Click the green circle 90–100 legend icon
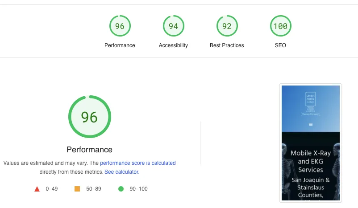This screenshot has height=208, width=358. click(121, 189)
